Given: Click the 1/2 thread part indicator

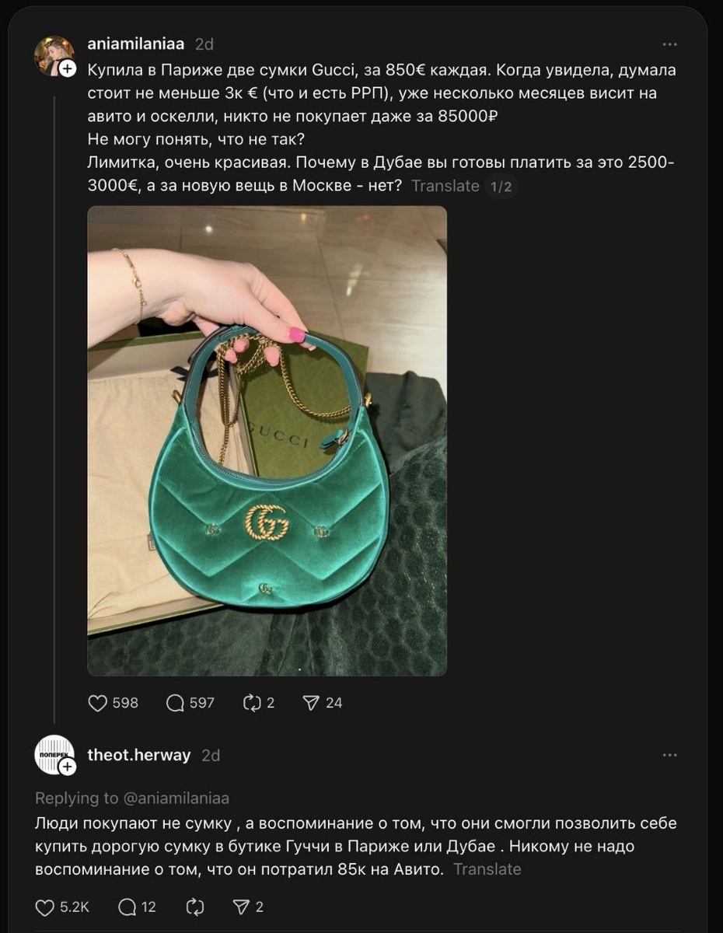Looking at the screenshot, I should click(x=501, y=186).
